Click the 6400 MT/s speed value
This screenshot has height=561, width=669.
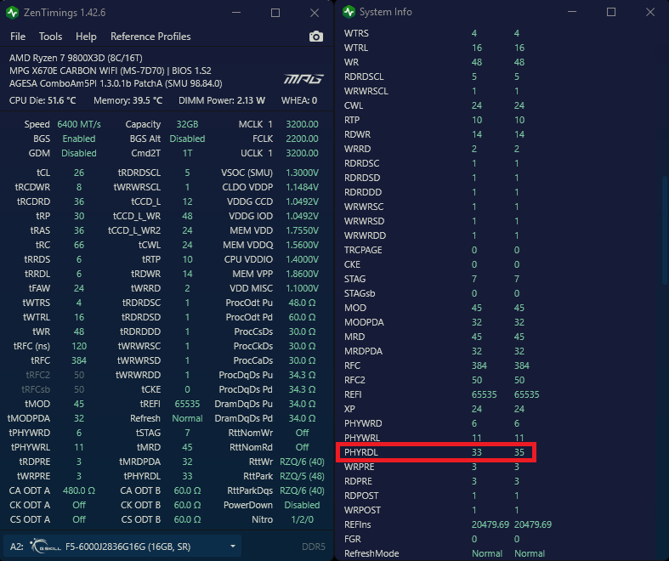tap(79, 124)
